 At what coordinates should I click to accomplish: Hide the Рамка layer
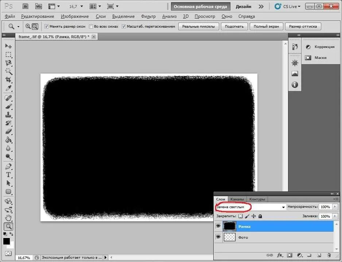click(x=218, y=226)
